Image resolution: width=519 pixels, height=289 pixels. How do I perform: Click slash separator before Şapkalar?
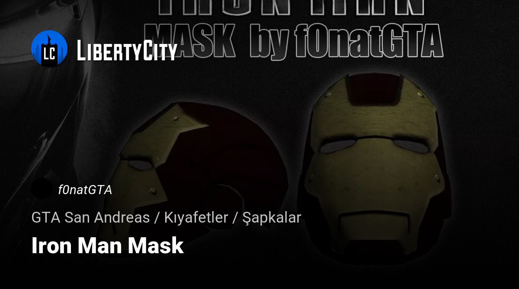pyautogui.click(x=235, y=217)
